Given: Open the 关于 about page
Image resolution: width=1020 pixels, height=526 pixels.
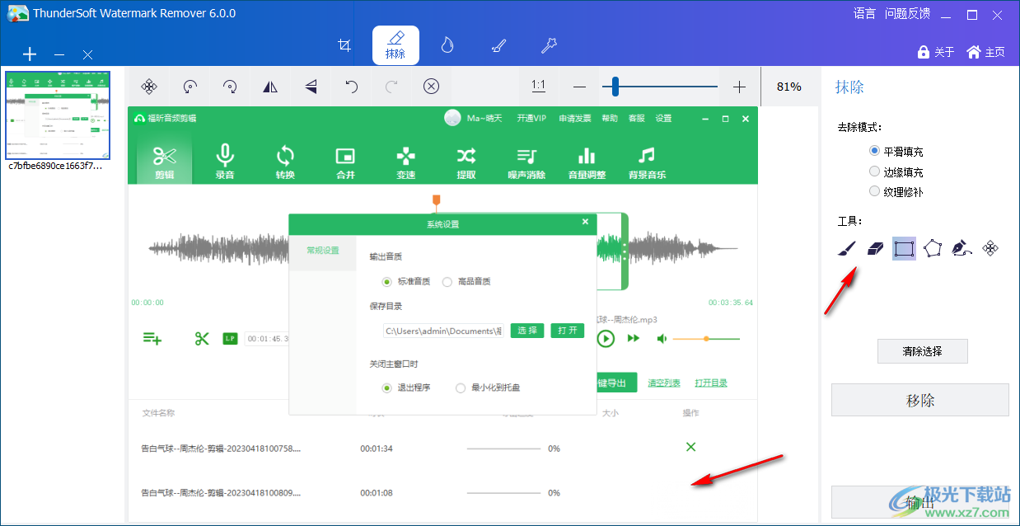Looking at the screenshot, I should click(x=936, y=52).
